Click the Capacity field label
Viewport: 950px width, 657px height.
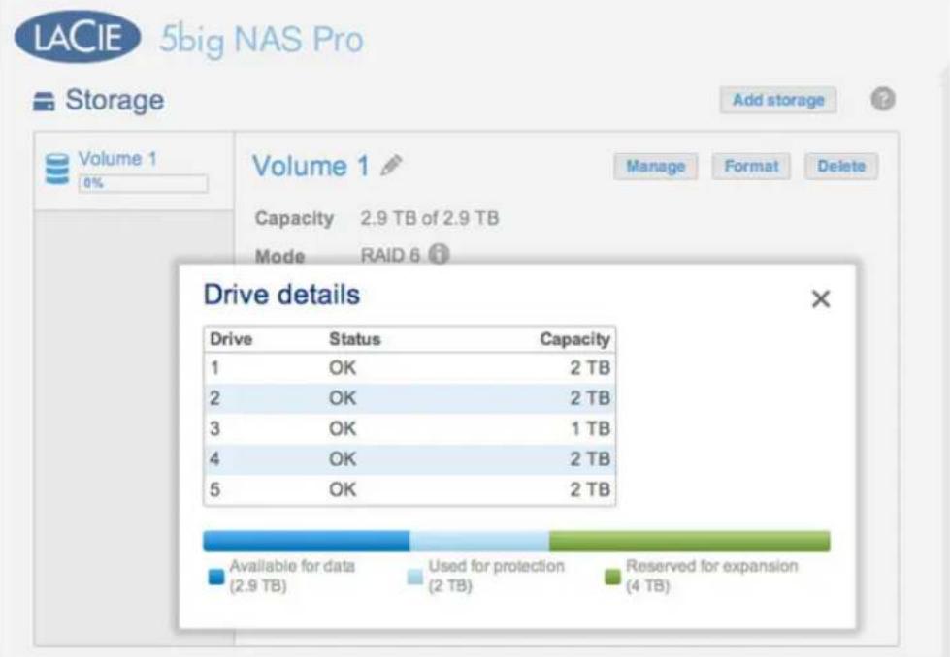(294, 218)
